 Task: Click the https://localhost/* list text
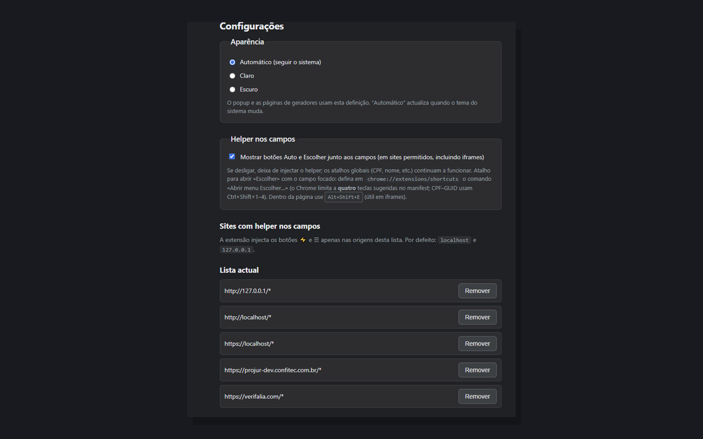pos(249,344)
